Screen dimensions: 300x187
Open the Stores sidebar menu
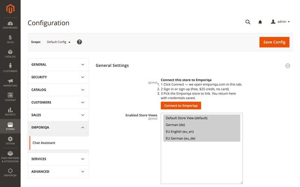(x=10, y=126)
